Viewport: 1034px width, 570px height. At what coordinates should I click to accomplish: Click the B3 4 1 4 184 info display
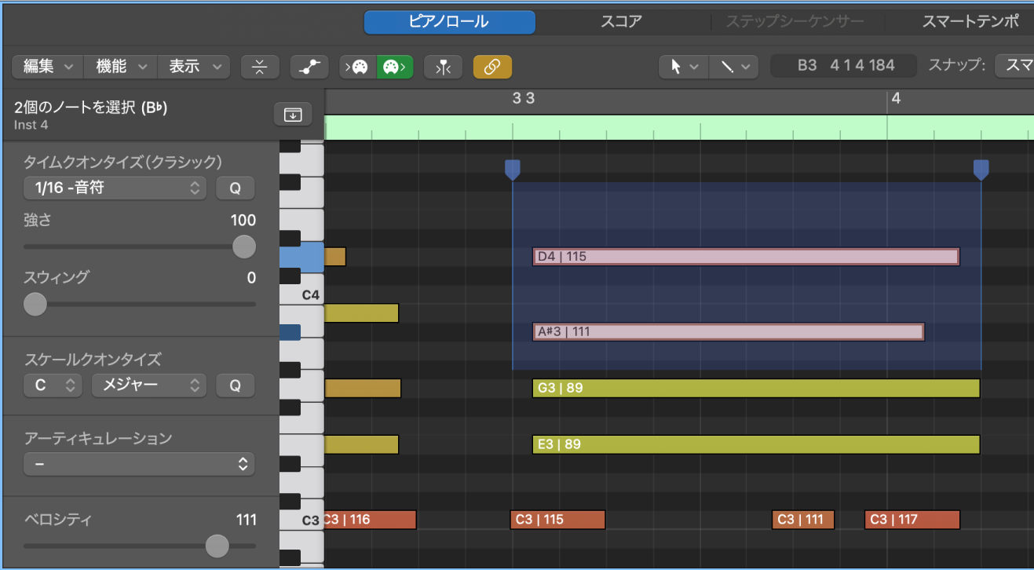pos(844,65)
